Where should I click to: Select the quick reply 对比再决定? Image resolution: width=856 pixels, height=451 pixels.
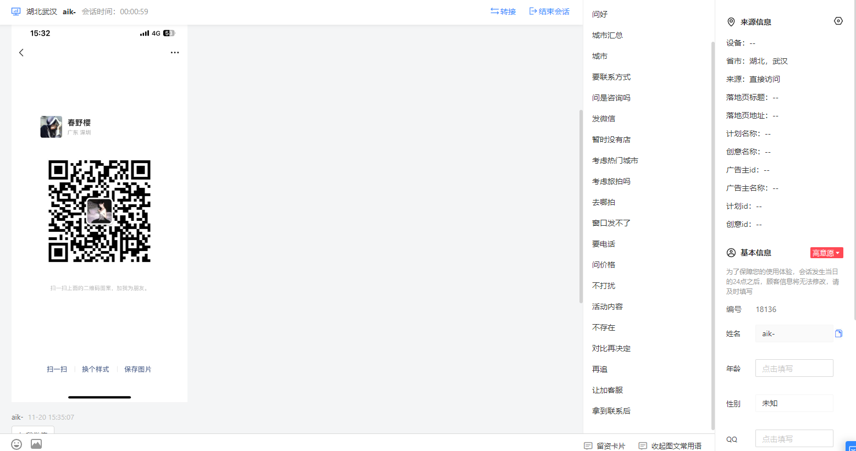[611, 348]
